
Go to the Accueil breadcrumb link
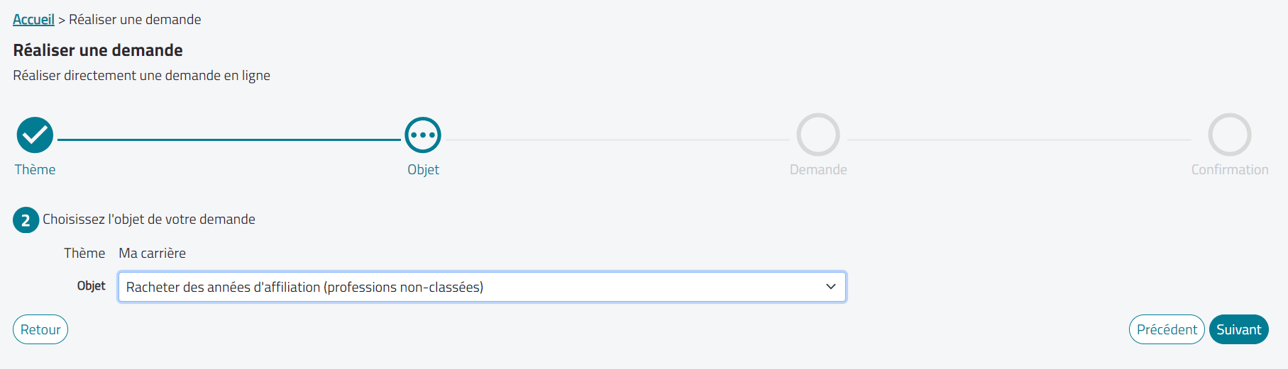(33, 19)
